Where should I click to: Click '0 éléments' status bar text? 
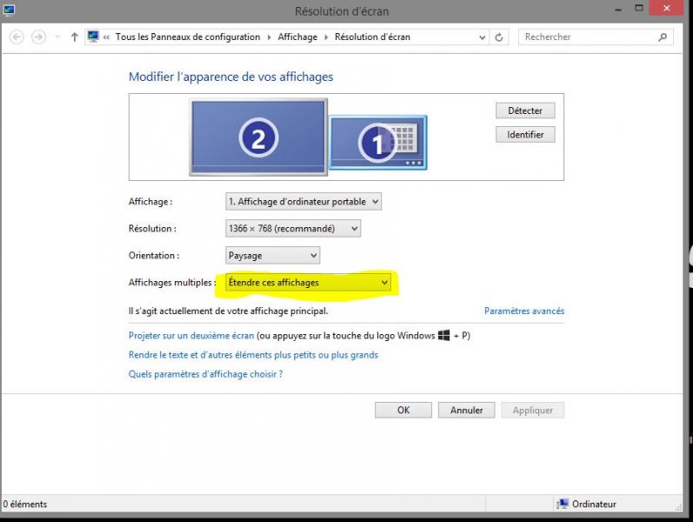pyautogui.click(x=24, y=504)
